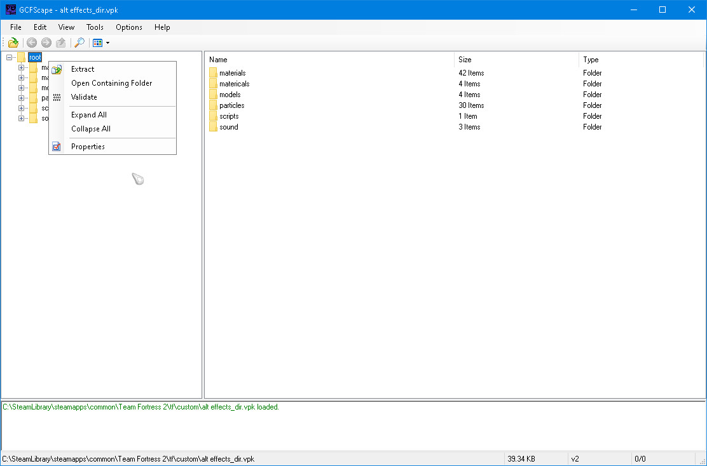The width and height of the screenshot is (707, 466).
Task: Open Find using the magnifier toolbar icon
Action: 79,42
